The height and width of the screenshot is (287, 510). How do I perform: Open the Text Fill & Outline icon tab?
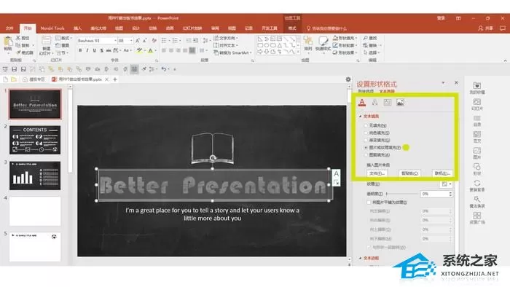pos(362,103)
